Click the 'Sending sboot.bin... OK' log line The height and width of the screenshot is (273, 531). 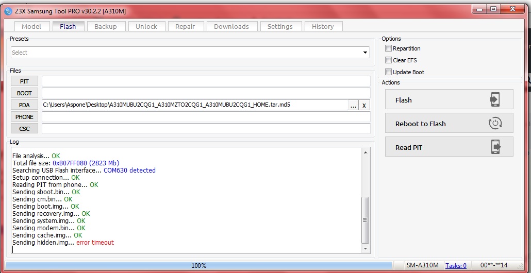[x=46, y=192]
